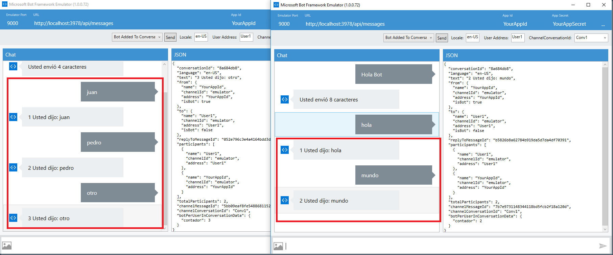613x255 pixels.
Task: Edit Locale field in left window
Action: click(201, 37)
